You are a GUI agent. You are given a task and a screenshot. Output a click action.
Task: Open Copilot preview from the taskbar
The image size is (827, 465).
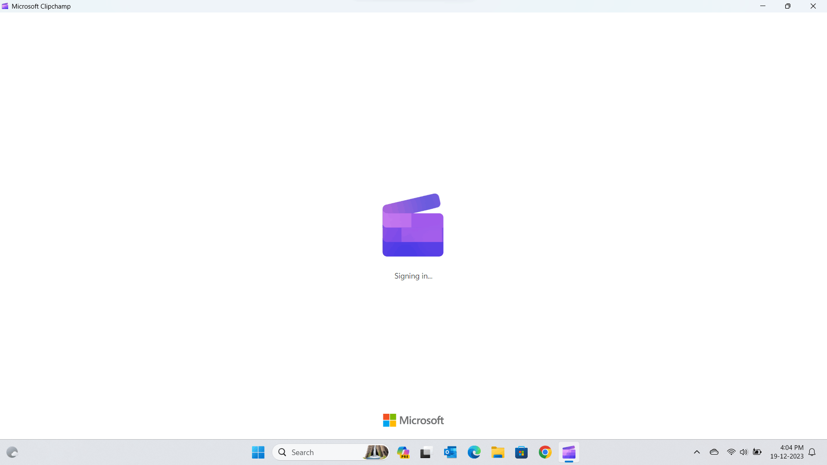(x=403, y=452)
